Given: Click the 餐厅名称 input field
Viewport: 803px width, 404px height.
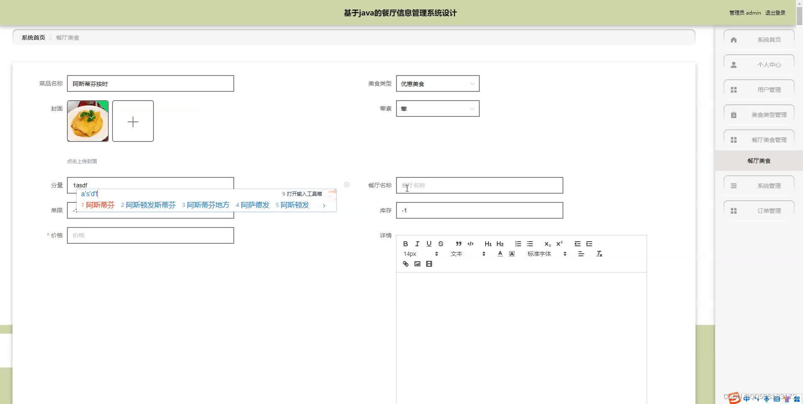Looking at the screenshot, I should tap(479, 185).
